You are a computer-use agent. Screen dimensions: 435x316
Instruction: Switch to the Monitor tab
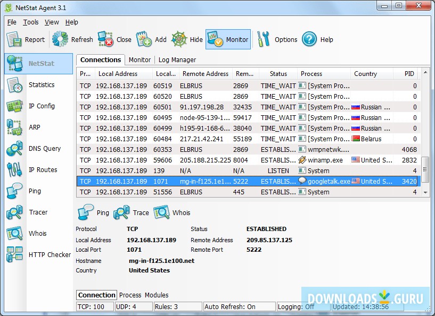tap(139, 60)
